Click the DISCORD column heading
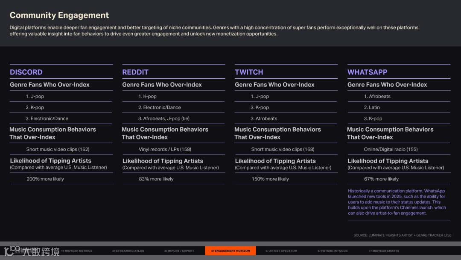The height and width of the screenshot is (260, 461). click(26, 72)
